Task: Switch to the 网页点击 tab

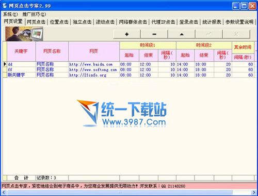Action: click(x=36, y=22)
